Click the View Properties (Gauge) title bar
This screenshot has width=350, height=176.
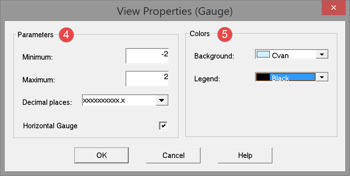point(174,11)
